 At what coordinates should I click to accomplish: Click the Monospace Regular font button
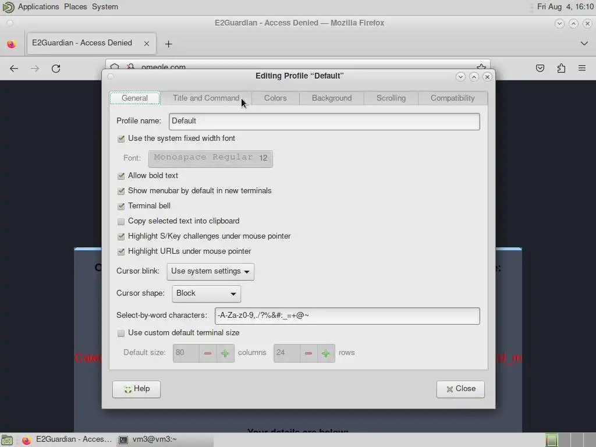pyautogui.click(x=211, y=158)
